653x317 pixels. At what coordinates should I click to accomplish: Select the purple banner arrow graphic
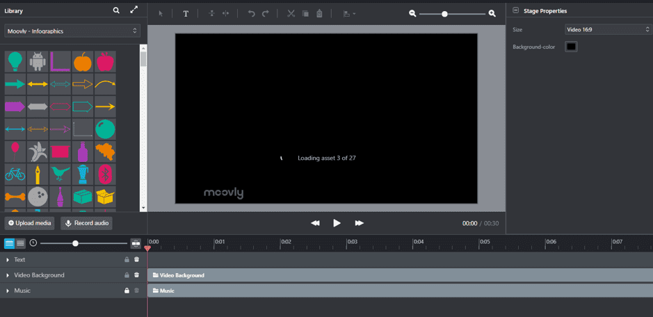[x=15, y=106]
